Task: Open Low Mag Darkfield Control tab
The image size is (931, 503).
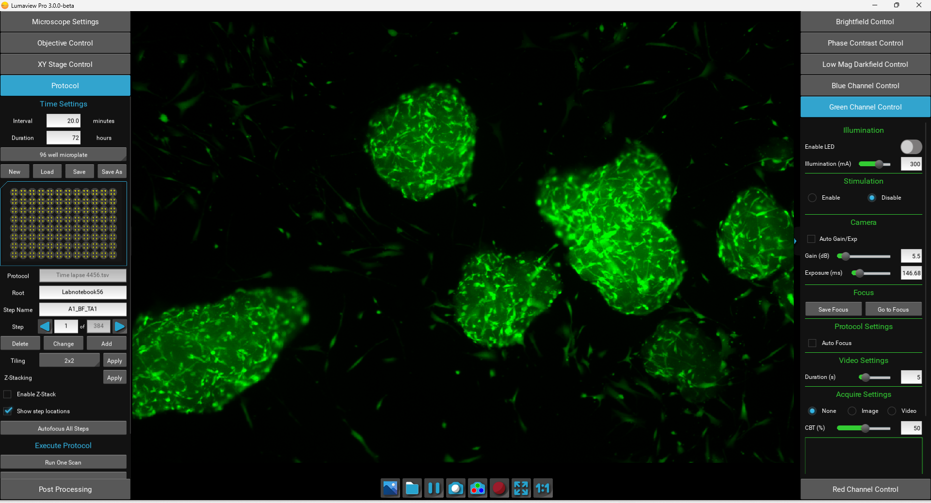Action: click(865, 64)
